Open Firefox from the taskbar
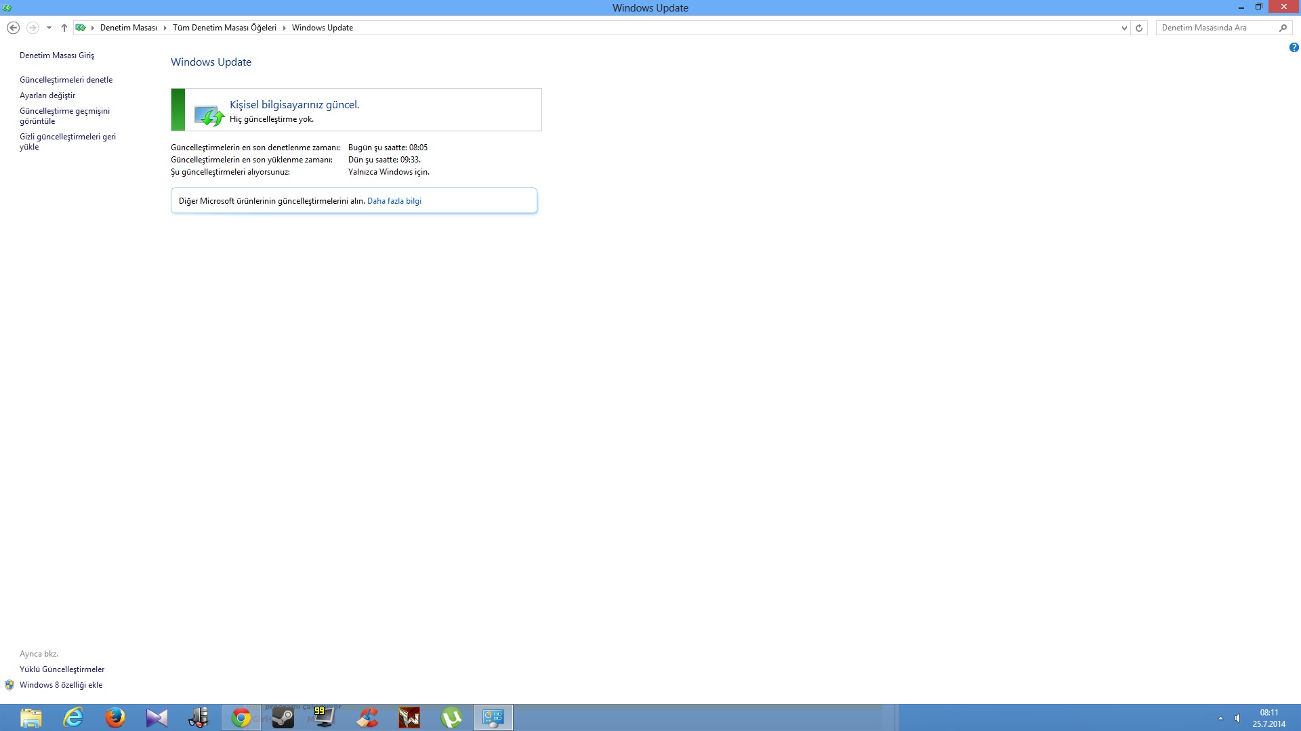Viewport: 1301px width, 731px height. [x=115, y=717]
